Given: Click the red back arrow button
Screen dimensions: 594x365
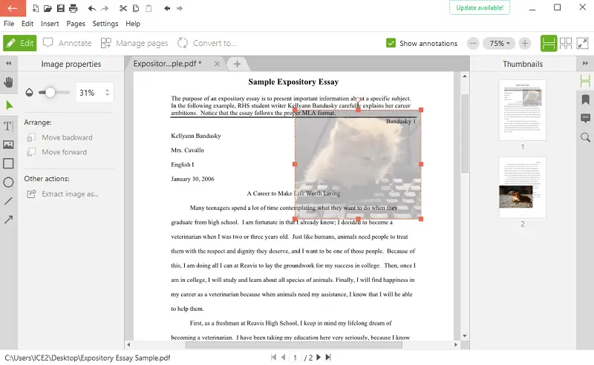Looking at the screenshot, I should coord(13,8).
